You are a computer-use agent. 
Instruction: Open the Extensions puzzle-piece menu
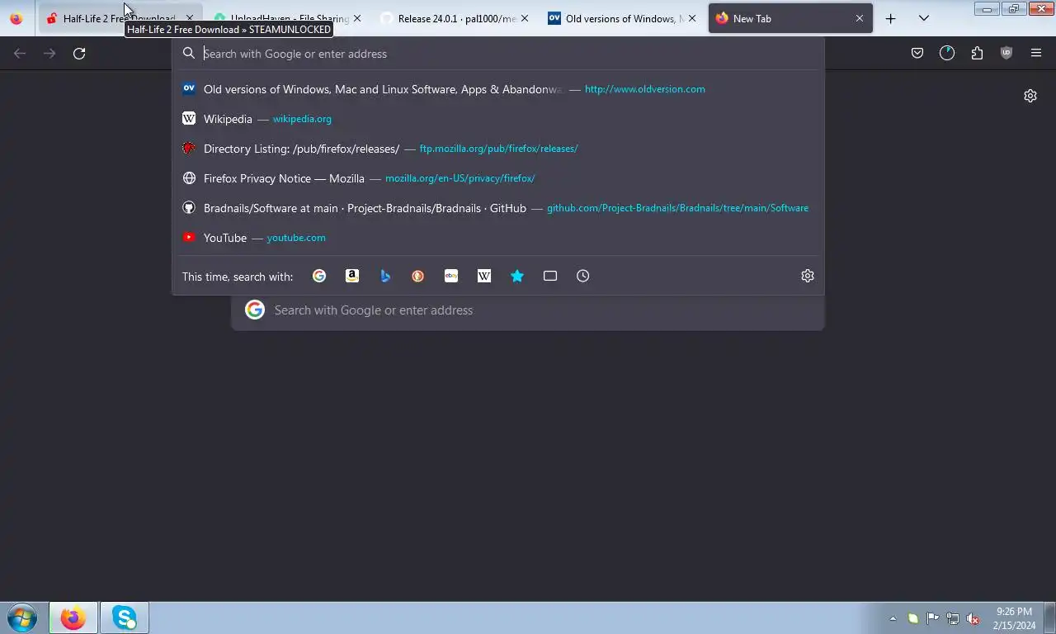(977, 54)
